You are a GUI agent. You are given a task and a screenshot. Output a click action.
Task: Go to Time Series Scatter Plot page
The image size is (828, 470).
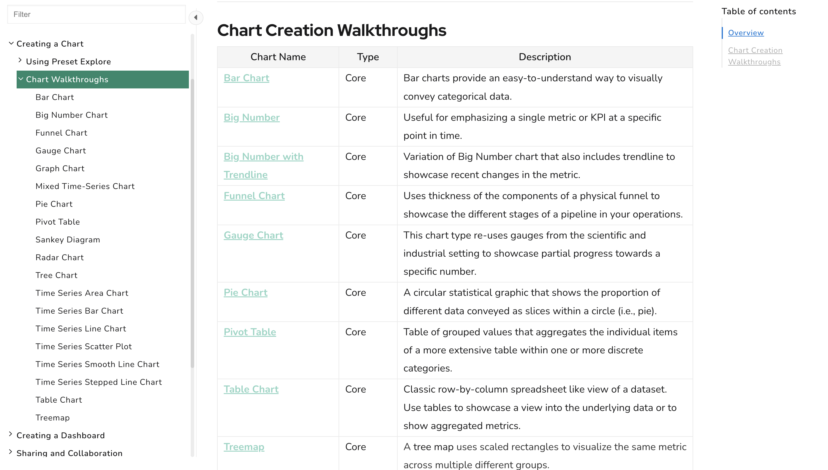tap(83, 347)
